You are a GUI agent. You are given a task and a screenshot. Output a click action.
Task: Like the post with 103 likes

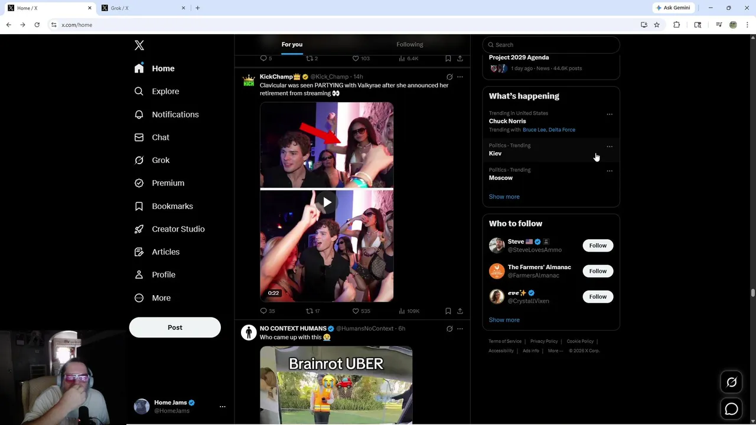pyautogui.click(x=361, y=58)
